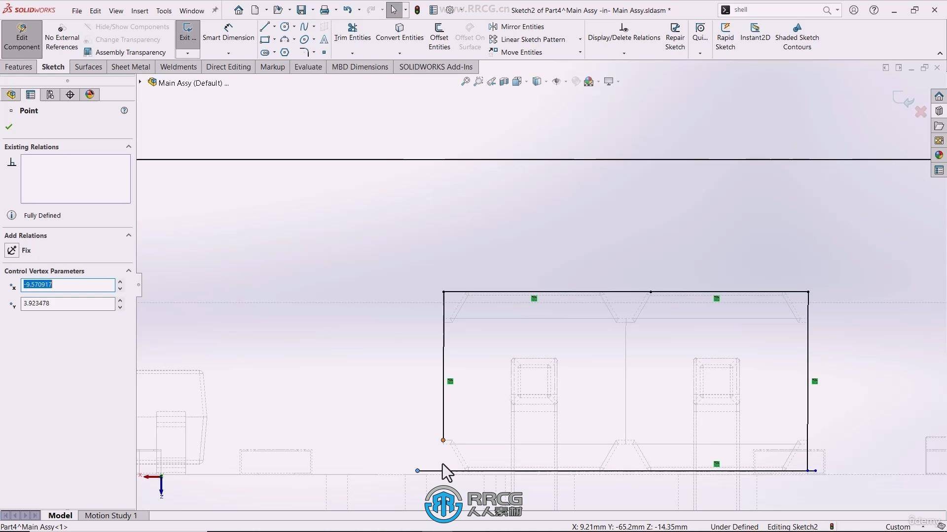Open the Insert menu
Viewport: 947px width, 532px height.
tap(140, 10)
